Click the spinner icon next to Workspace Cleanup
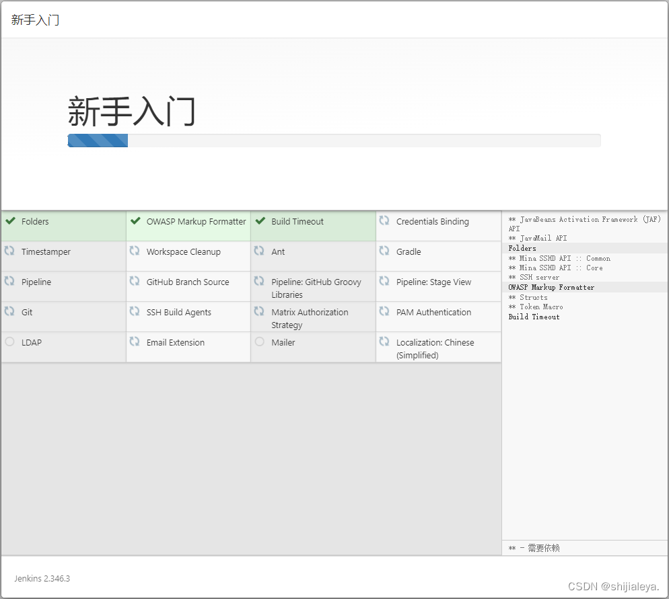Viewport: 669px width, 599px height. pos(135,251)
